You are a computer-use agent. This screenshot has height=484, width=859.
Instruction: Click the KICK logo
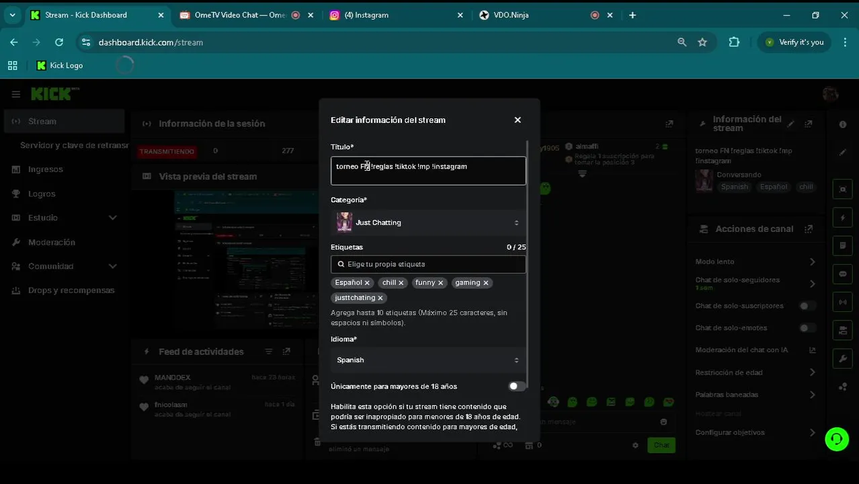(x=55, y=94)
